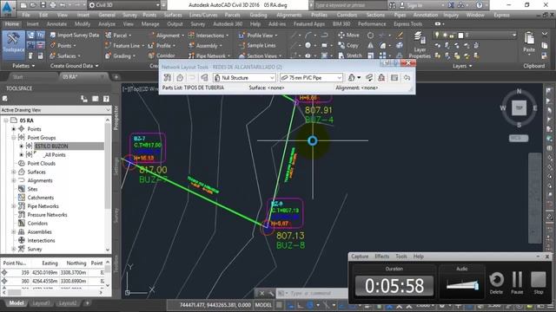Open the recorder Capture menu
The width and height of the screenshot is (556, 312).
360,257
